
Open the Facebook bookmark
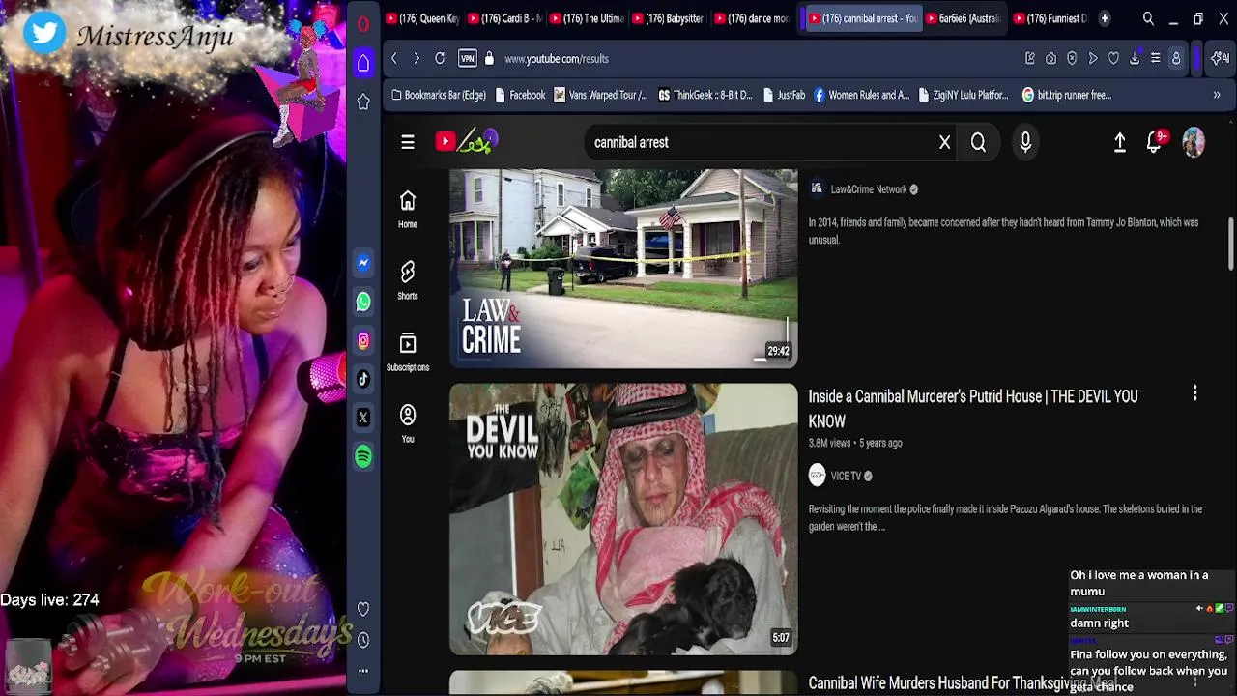click(520, 95)
